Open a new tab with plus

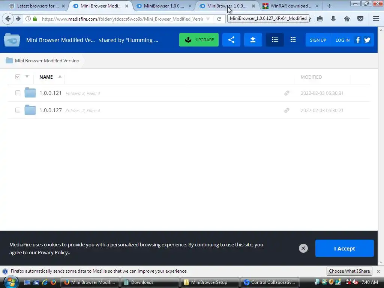click(329, 6)
